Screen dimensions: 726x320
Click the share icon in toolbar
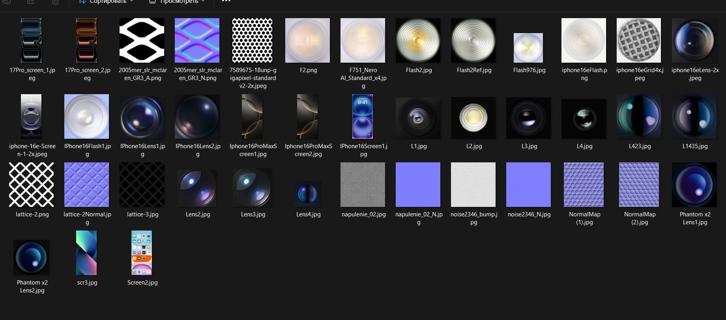coord(31,2)
